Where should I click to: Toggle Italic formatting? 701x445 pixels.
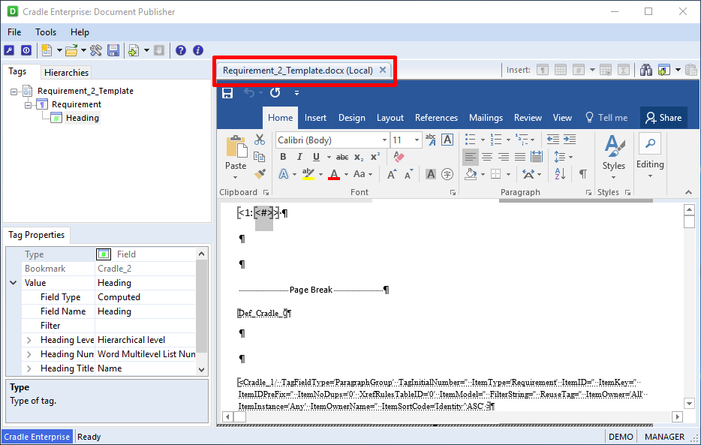[299, 157]
